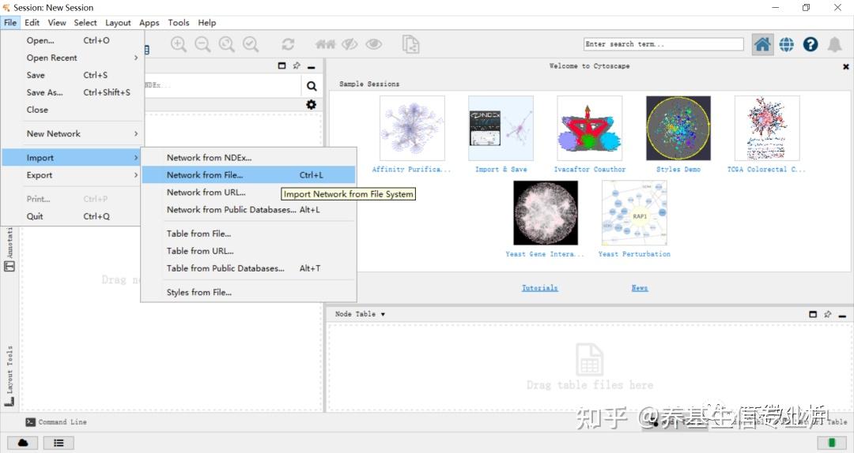Click the search term input field

pyautogui.click(x=663, y=44)
